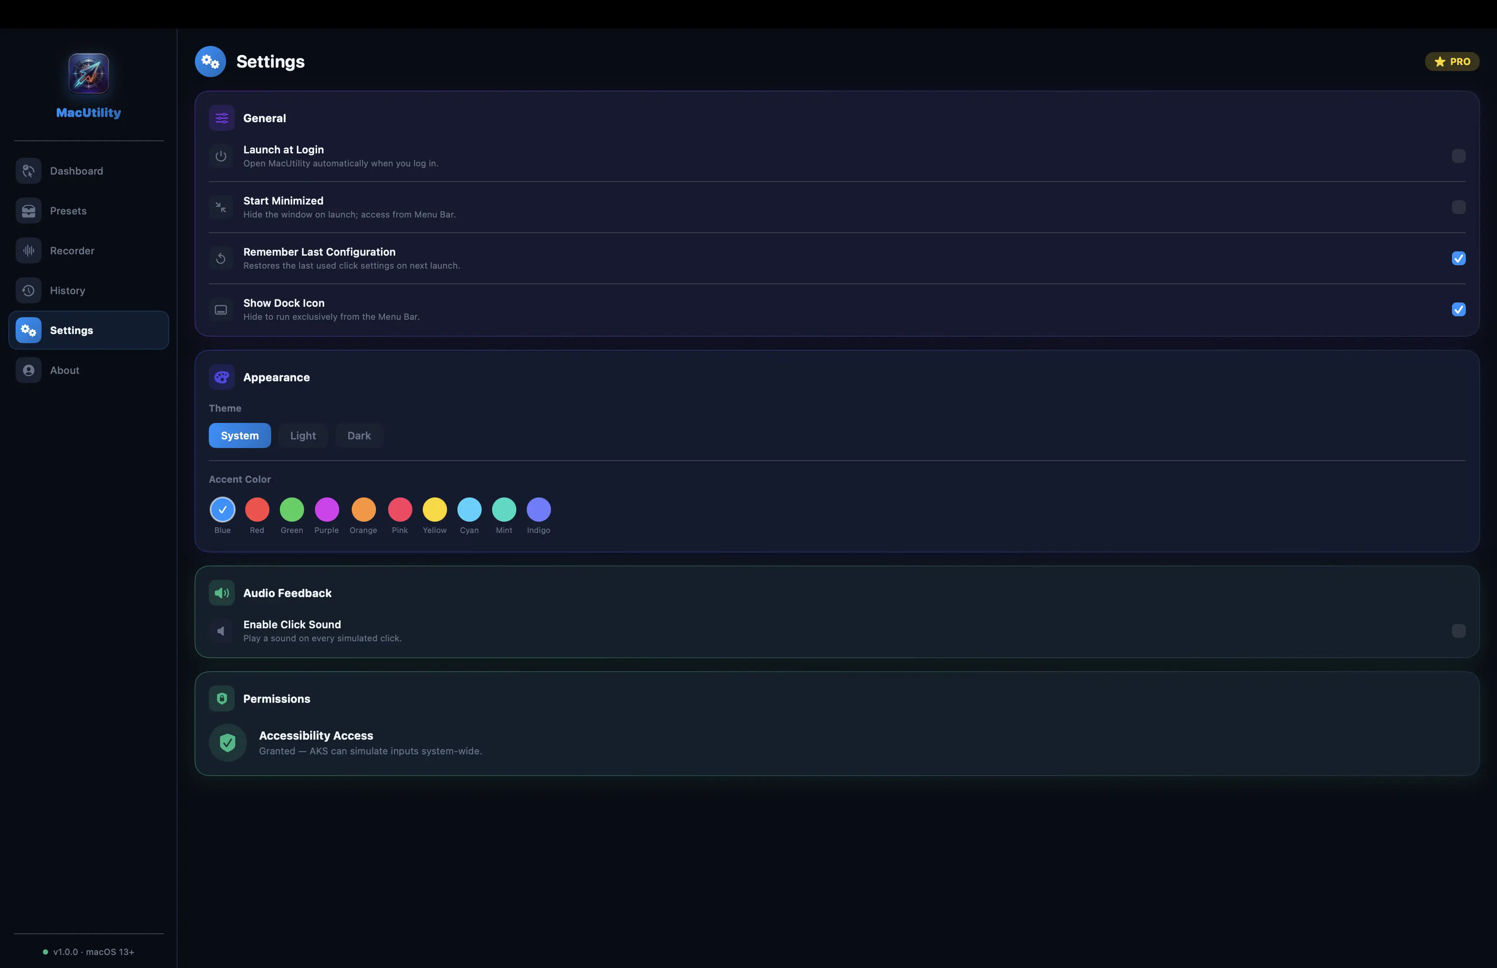
Task: Click the Presets toolbox icon
Action: 28,211
